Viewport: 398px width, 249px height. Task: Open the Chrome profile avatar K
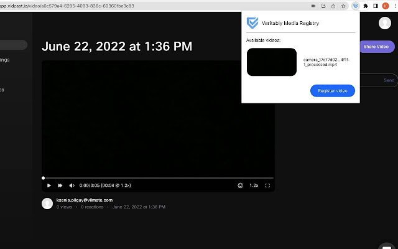point(386,6)
